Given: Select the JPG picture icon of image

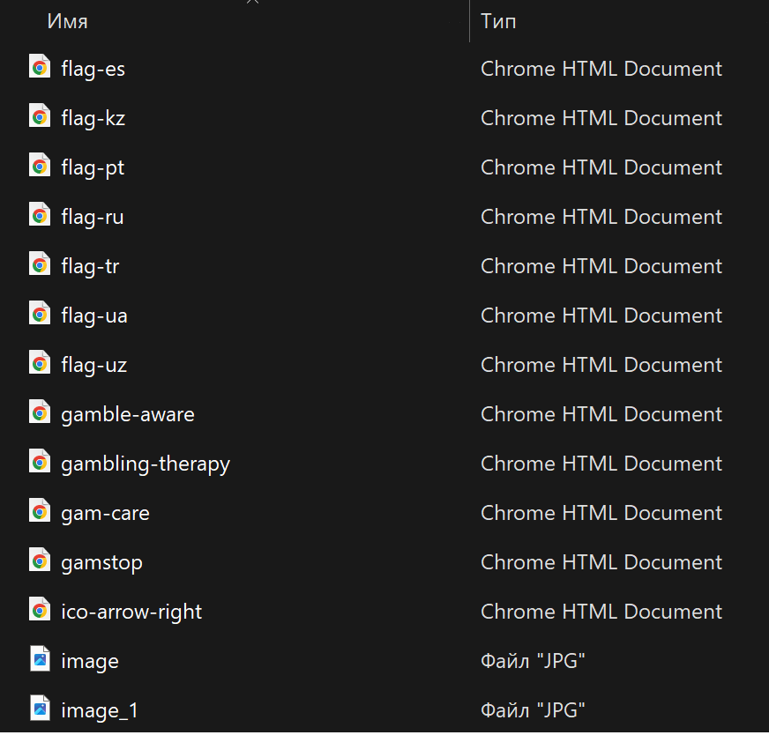Looking at the screenshot, I should (40, 660).
